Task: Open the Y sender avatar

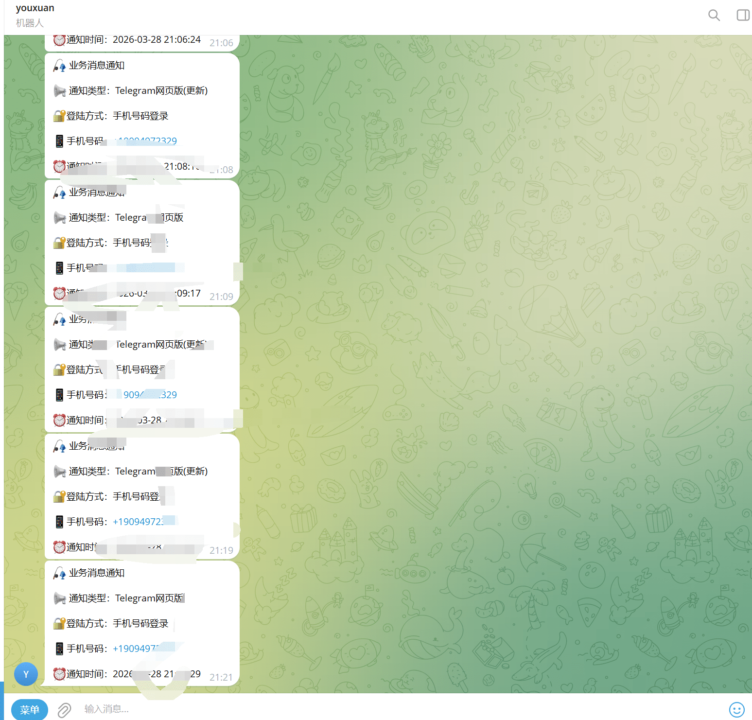Action: [x=26, y=674]
